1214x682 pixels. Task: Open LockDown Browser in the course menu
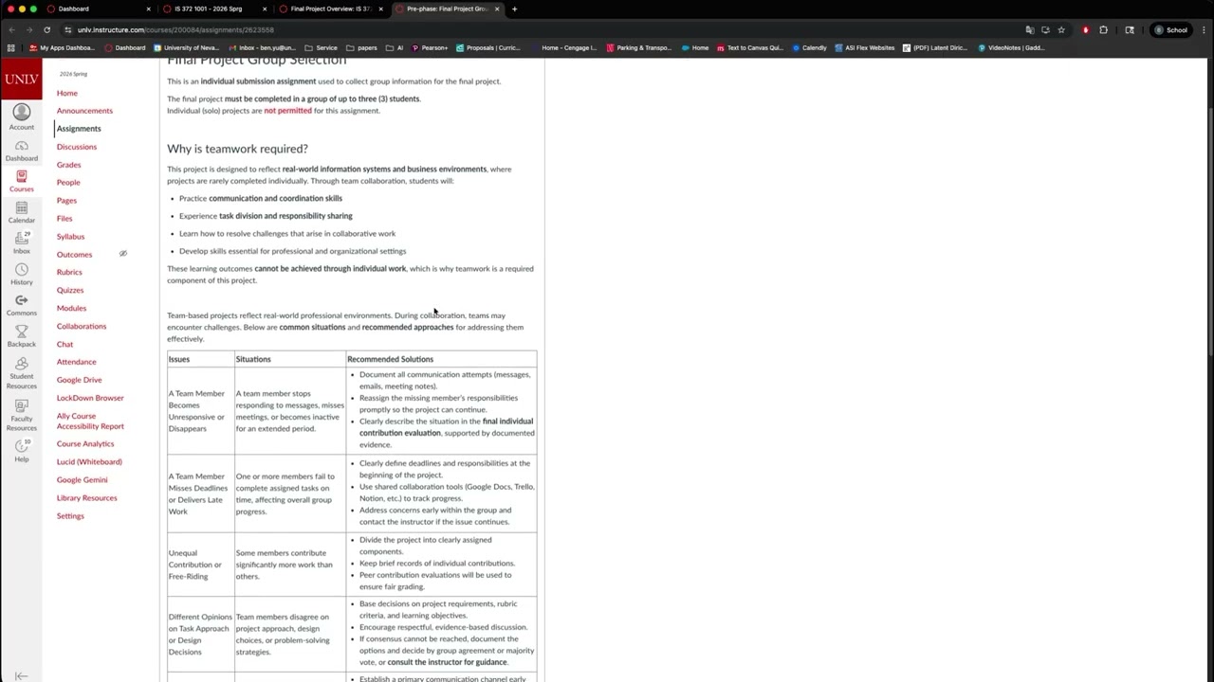click(x=90, y=398)
